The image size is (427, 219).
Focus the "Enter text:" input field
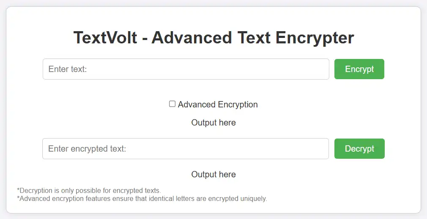tap(186, 69)
